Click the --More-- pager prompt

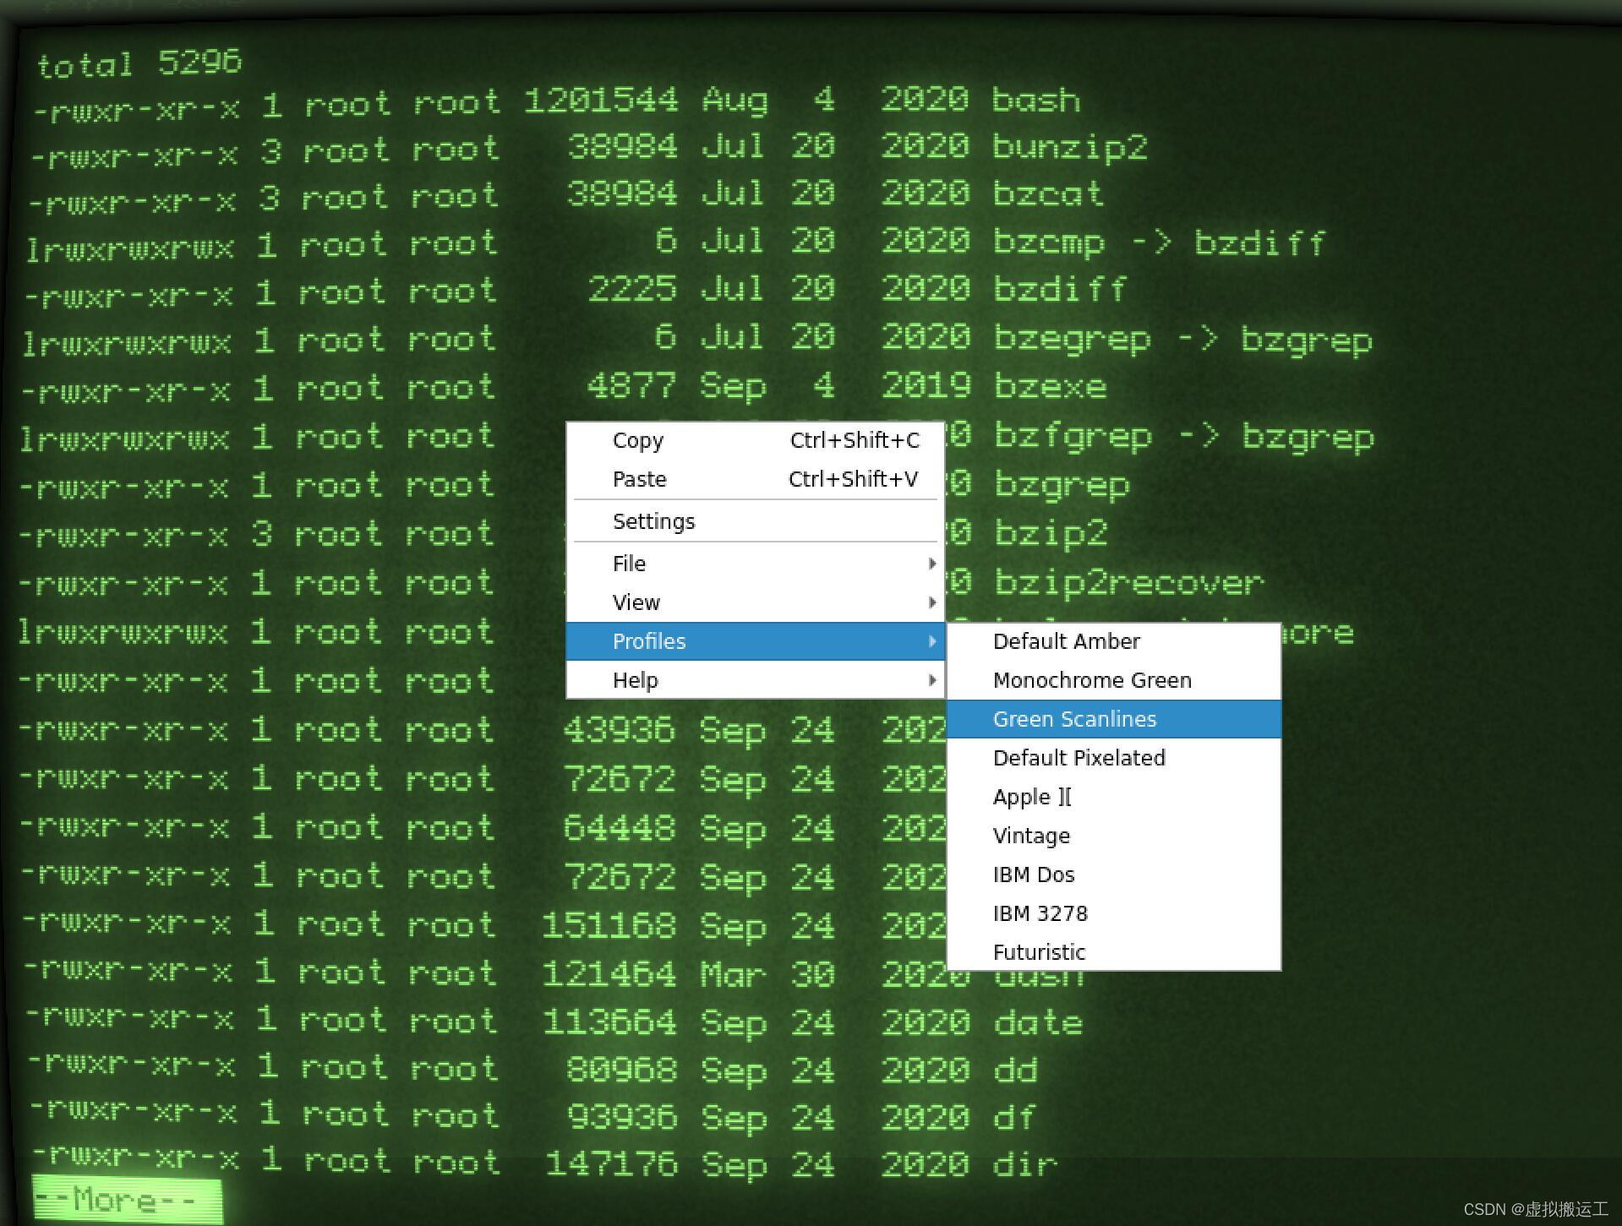[127, 1200]
